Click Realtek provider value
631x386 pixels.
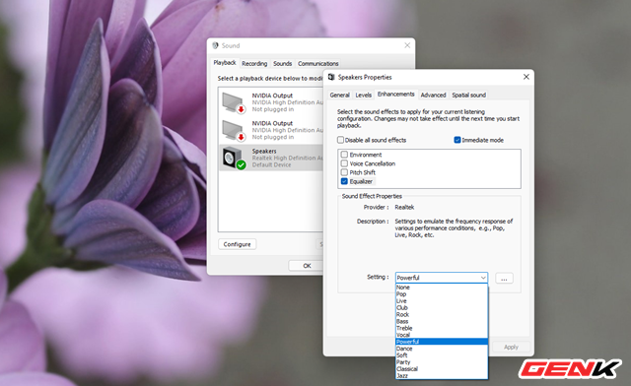pyautogui.click(x=404, y=207)
